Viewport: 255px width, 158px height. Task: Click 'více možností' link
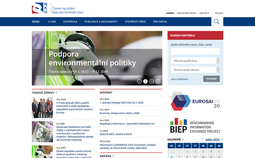coord(180,79)
